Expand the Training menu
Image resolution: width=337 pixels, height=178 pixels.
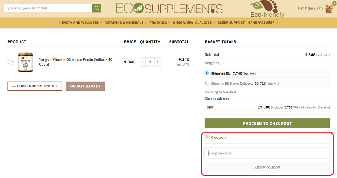[x=160, y=22]
